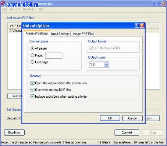Viewport: 167px width, 146px height.
Task: Toggle Open the output folder after conversion
Action: (x=32, y=83)
